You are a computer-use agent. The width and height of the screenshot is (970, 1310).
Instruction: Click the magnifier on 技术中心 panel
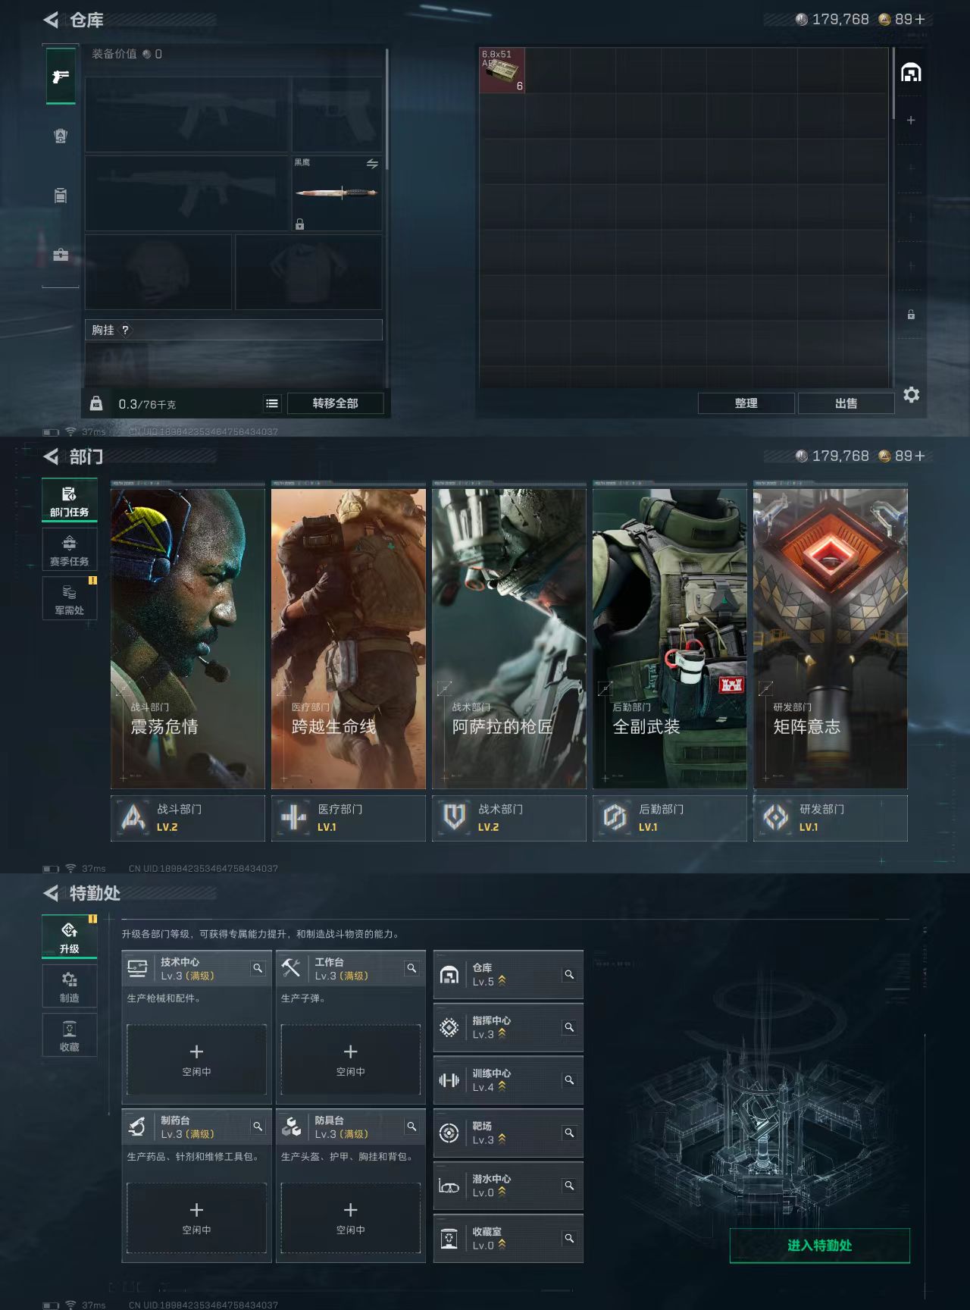[258, 968]
